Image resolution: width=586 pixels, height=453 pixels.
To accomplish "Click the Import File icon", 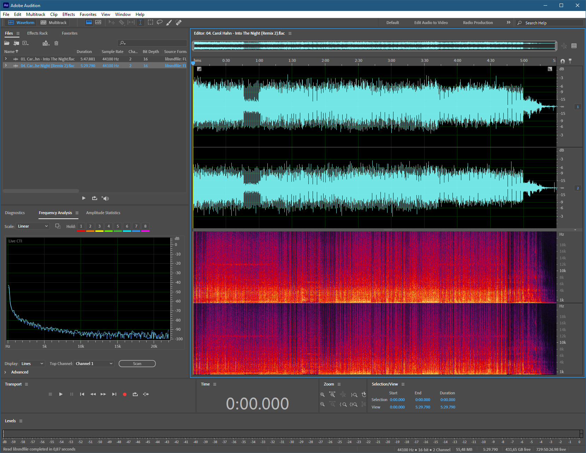I will [x=16, y=43].
